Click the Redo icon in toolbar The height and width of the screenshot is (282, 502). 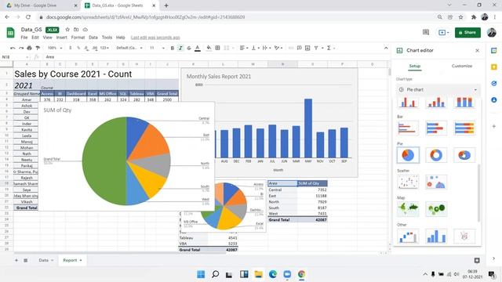(x=21, y=48)
